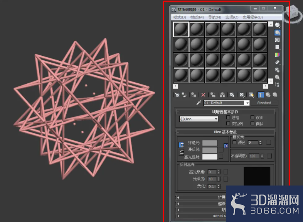
Task: Toggle the blue map lock beside 环境光
Action: [226, 146]
